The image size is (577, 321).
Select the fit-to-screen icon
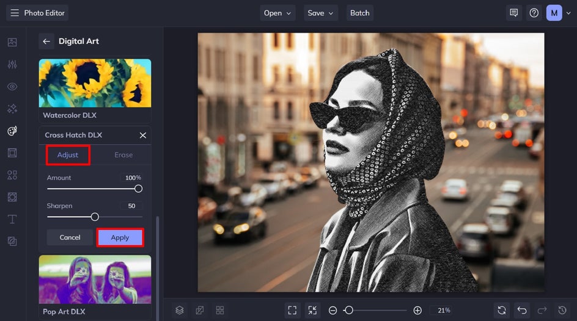click(x=293, y=310)
